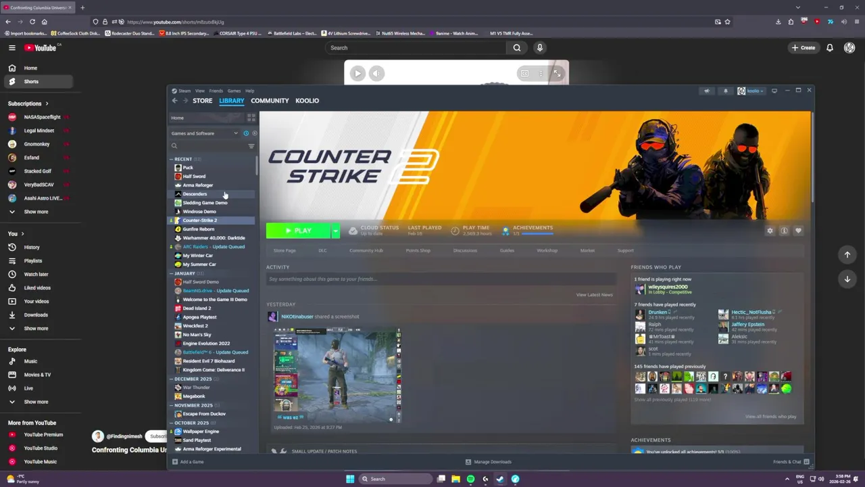Click the YouTube search magnifier button
865x487 pixels.
tap(517, 47)
